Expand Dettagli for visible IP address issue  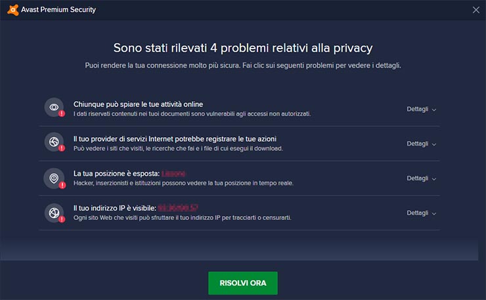coord(421,213)
